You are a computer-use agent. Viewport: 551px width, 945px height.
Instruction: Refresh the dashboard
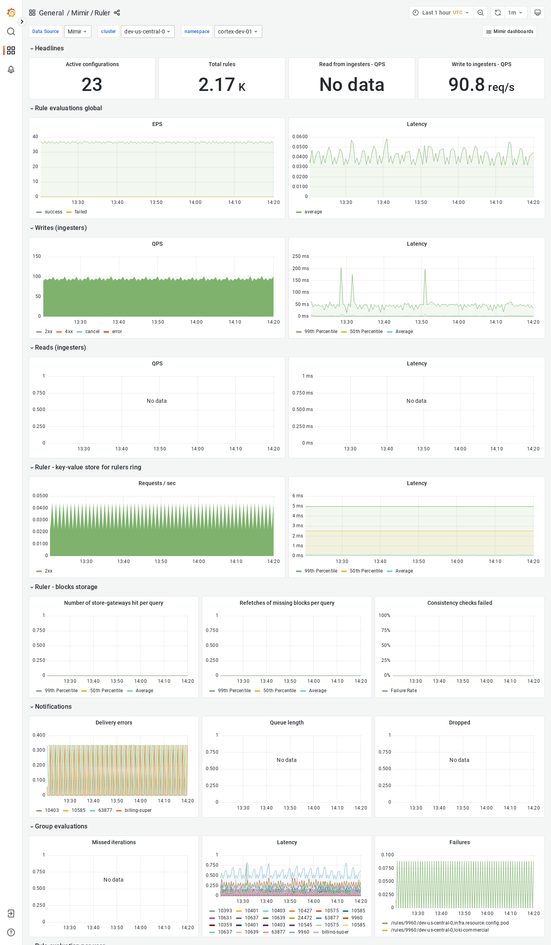498,13
